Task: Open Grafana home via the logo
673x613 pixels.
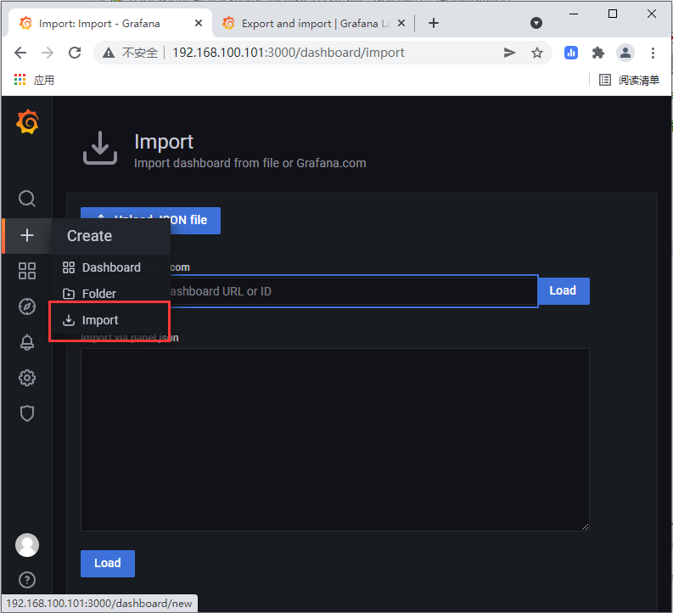Action: tap(27, 122)
